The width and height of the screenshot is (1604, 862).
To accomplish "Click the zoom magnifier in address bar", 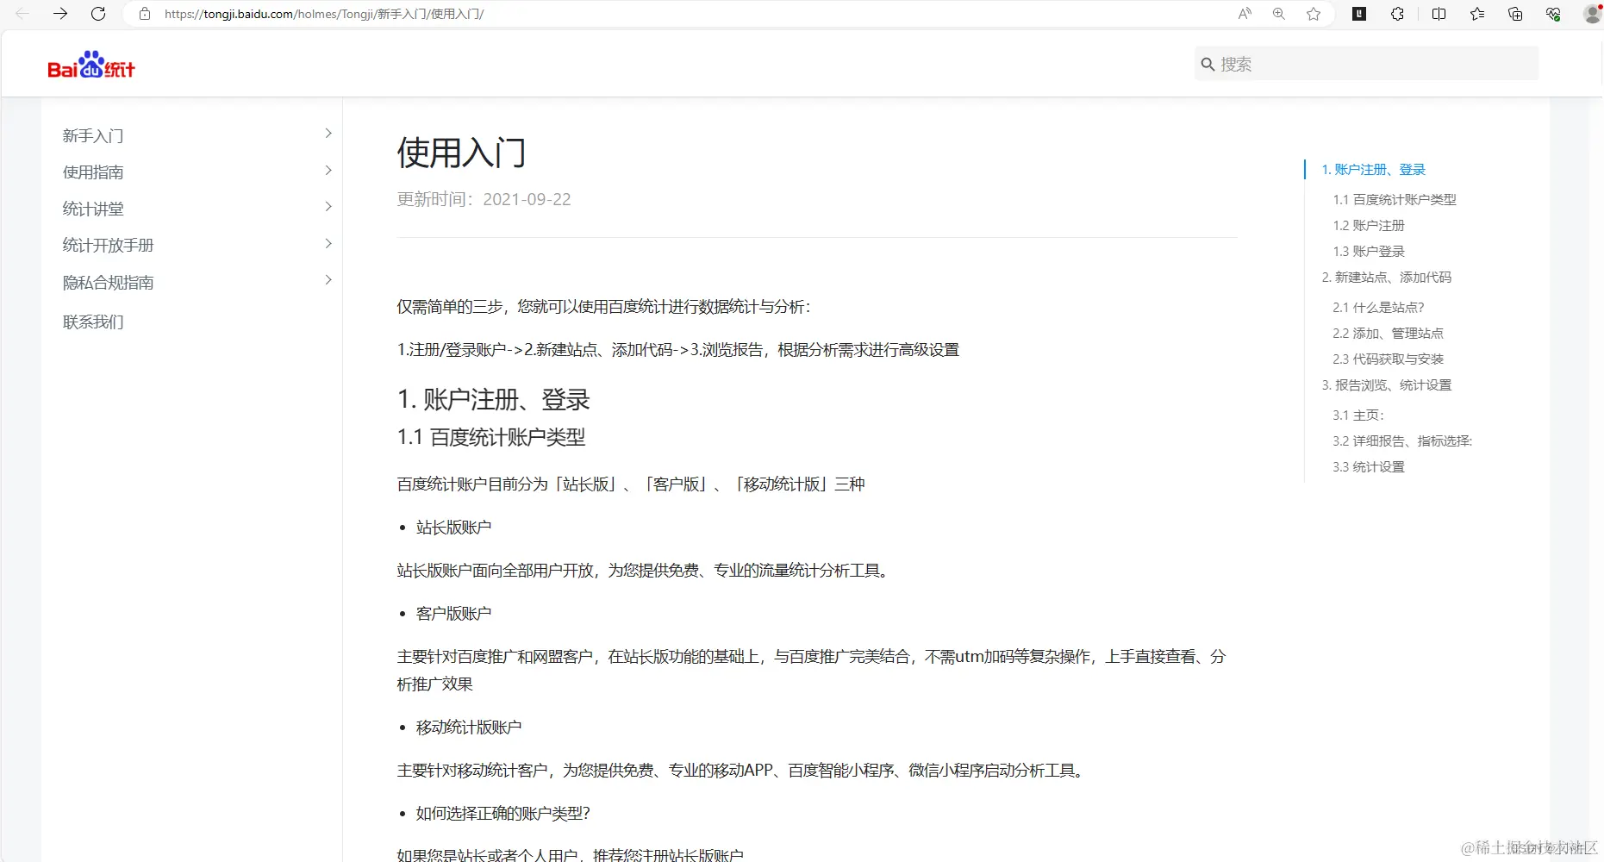I will pos(1278,14).
